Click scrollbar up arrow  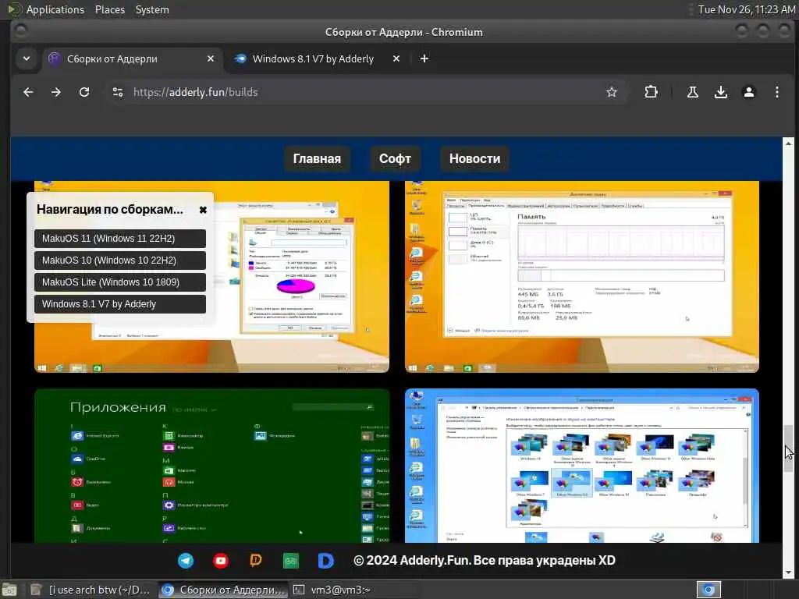788,143
